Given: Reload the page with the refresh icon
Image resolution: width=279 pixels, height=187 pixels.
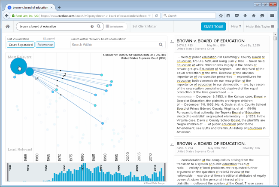Looking at the screenshot, I should [156, 15].
